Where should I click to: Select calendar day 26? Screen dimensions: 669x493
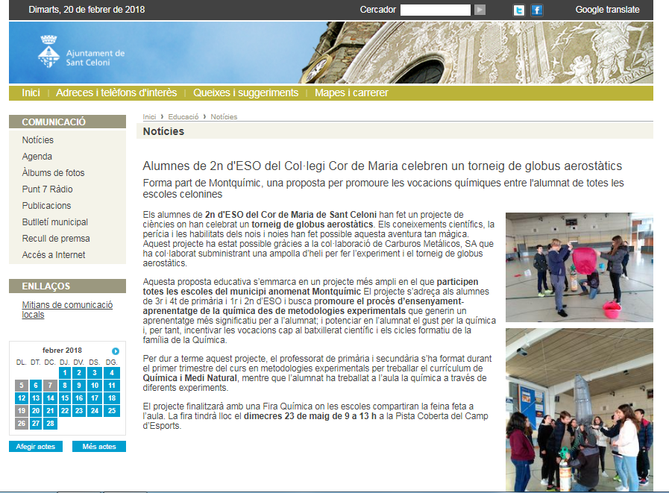(x=22, y=424)
